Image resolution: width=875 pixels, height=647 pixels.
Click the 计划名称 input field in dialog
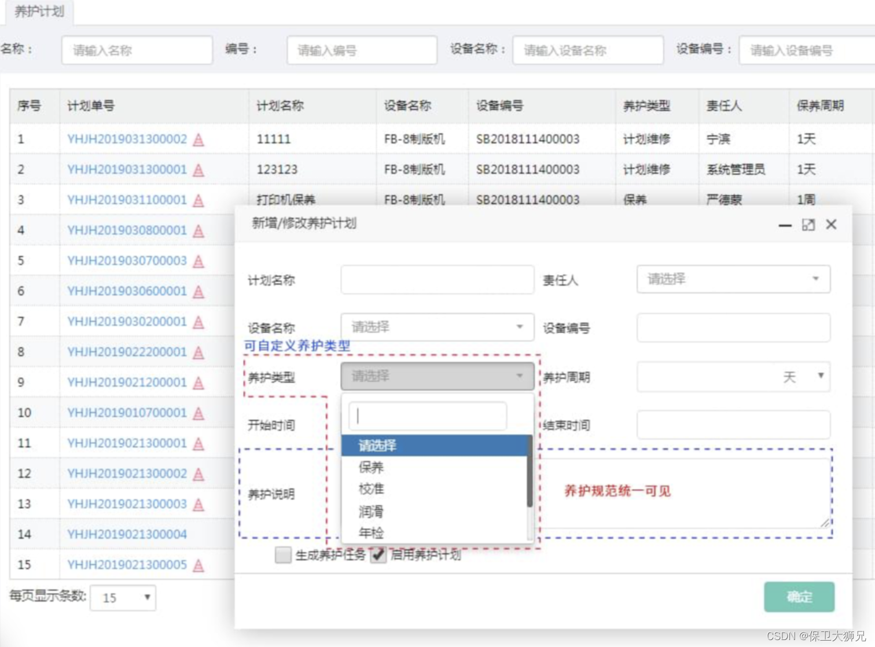click(437, 280)
